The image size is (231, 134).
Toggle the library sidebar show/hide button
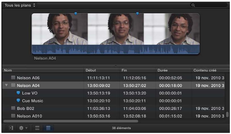pos(11,128)
